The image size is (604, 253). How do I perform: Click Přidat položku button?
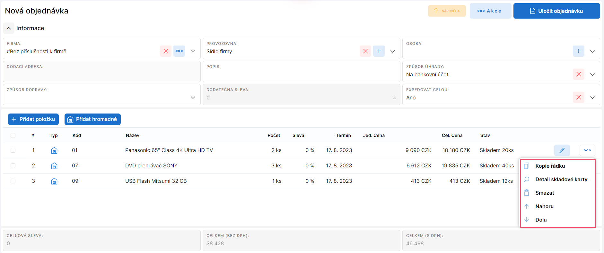[x=33, y=119]
